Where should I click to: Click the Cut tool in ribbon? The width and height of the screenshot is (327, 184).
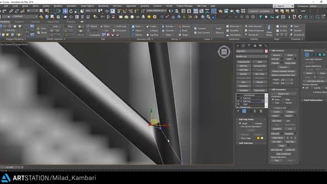coord(105,31)
